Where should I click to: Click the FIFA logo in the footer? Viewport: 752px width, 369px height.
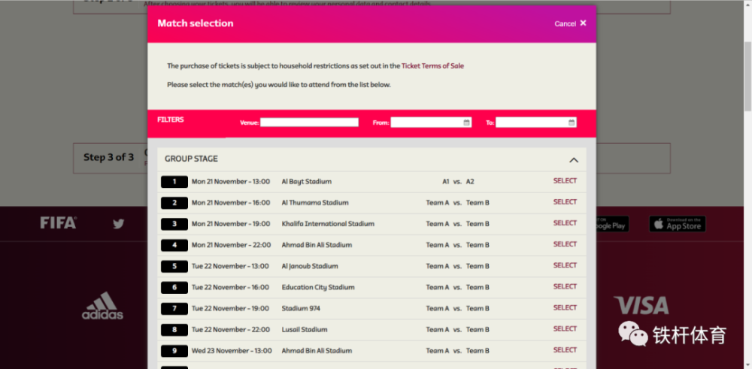pos(58,223)
